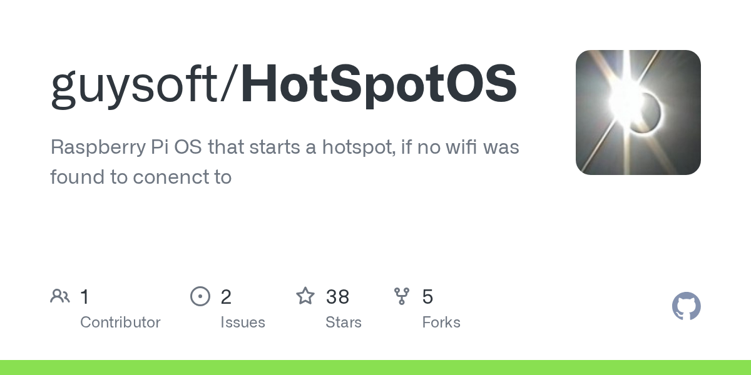Click the contributor count 1
The image size is (751, 375).
(85, 297)
